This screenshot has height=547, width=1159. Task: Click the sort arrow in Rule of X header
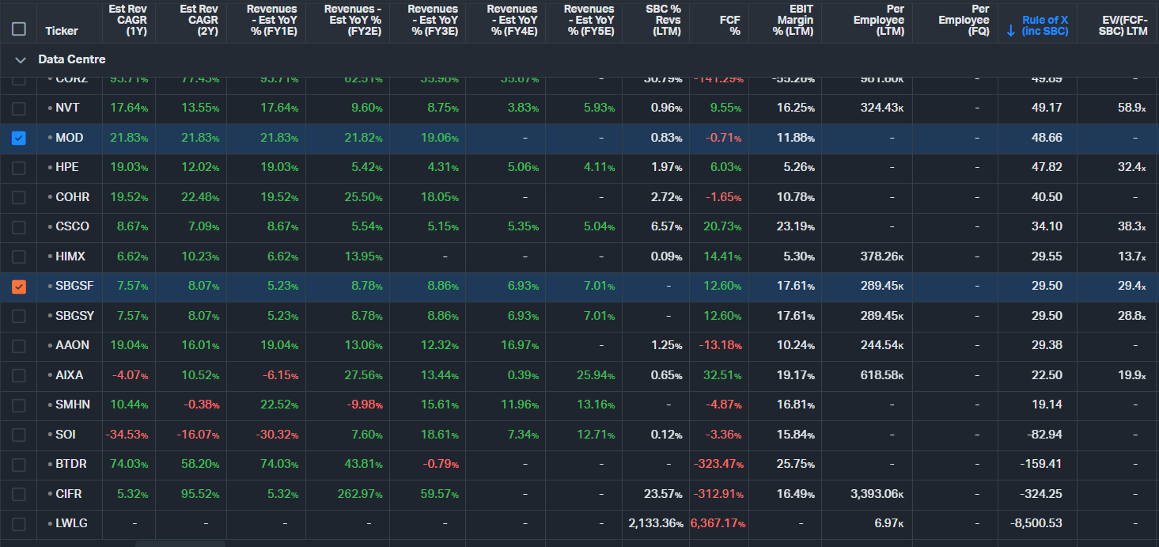[x=1011, y=31]
